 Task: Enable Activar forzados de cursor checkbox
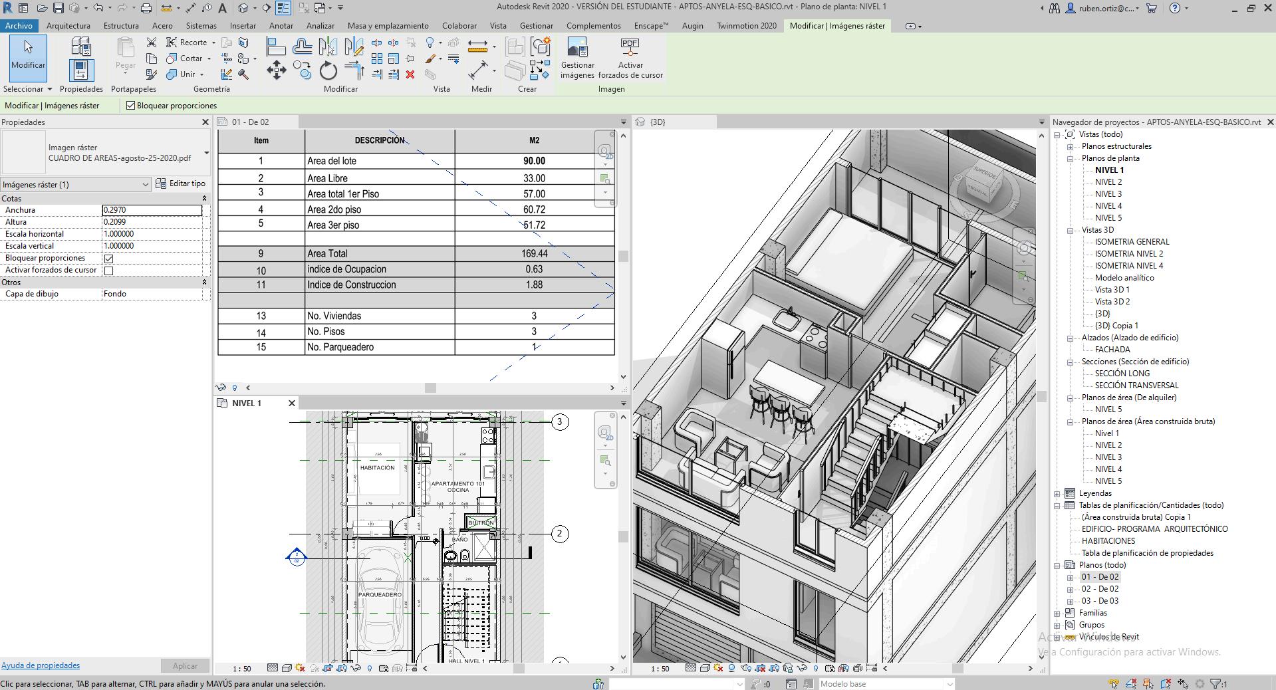click(109, 271)
